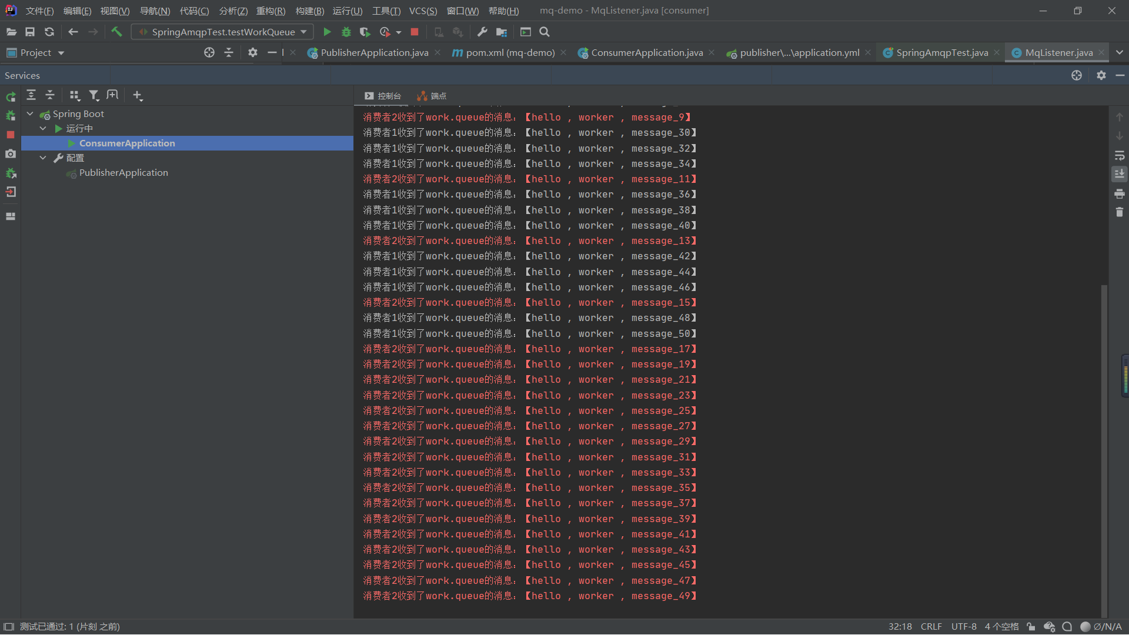Stop the running process with red square
The width and height of the screenshot is (1129, 635).
click(x=415, y=32)
